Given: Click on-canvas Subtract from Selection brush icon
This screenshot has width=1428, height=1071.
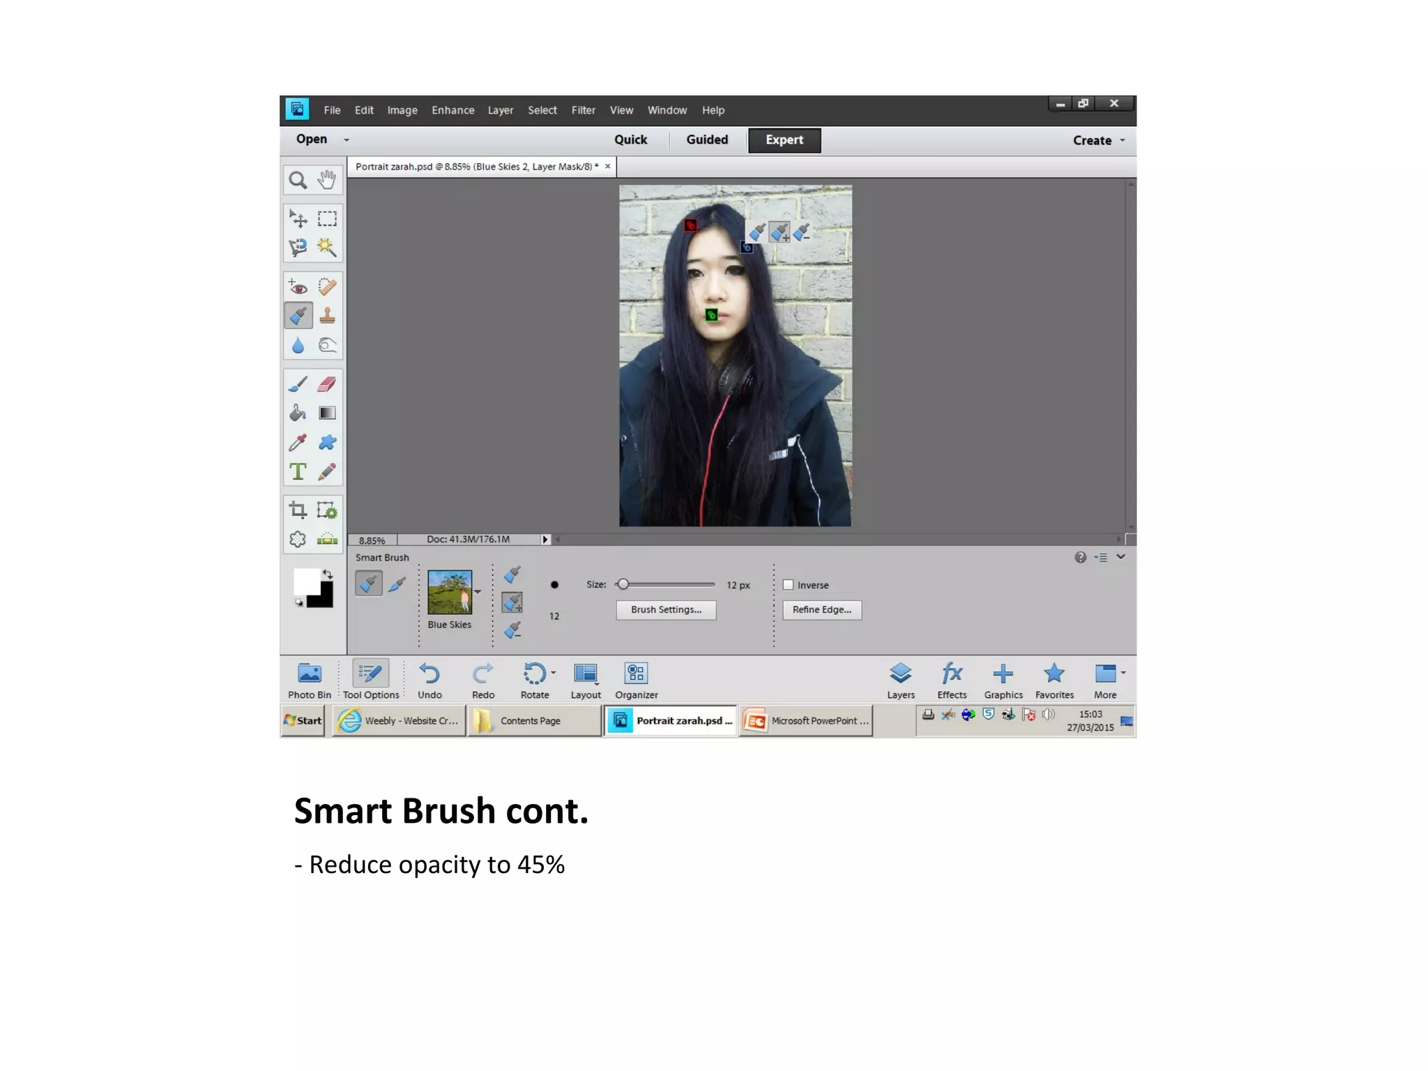Looking at the screenshot, I should coord(802,231).
